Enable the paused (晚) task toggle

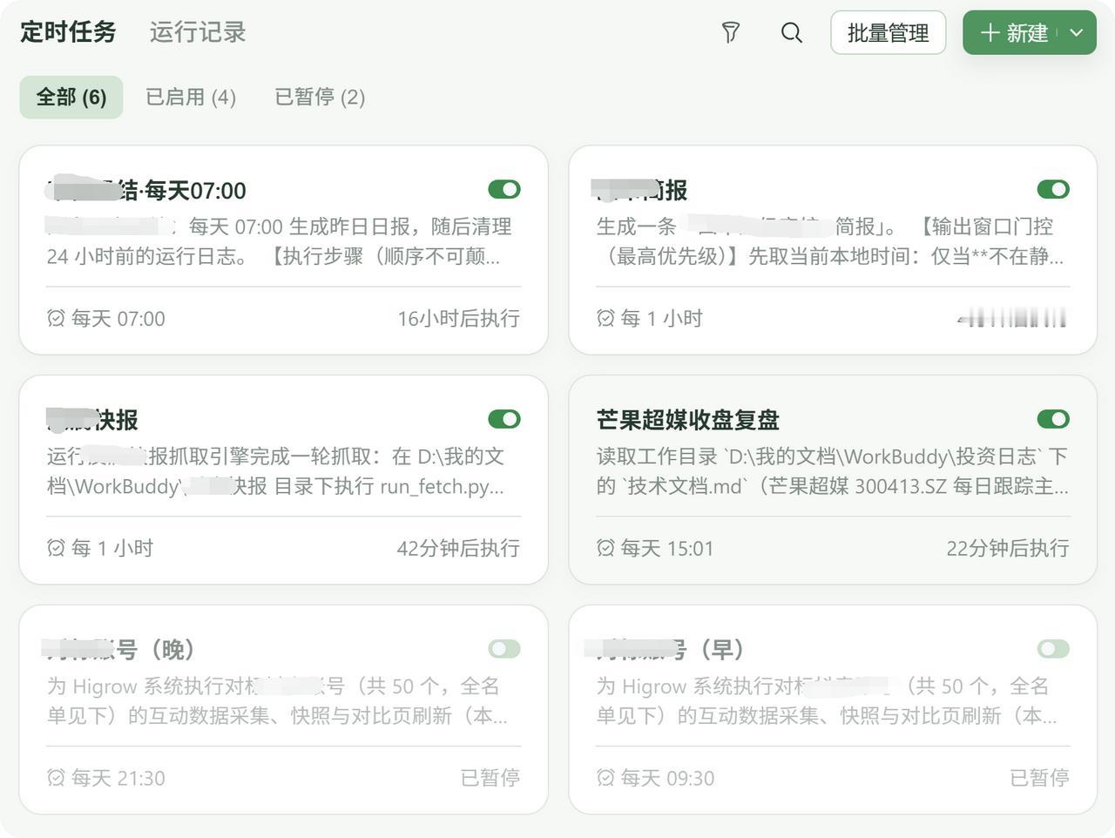pyautogui.click(x=504, y=649)
